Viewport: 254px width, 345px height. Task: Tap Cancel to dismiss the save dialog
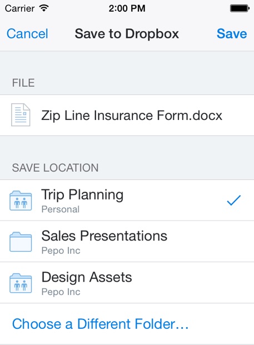click(27, 34)
